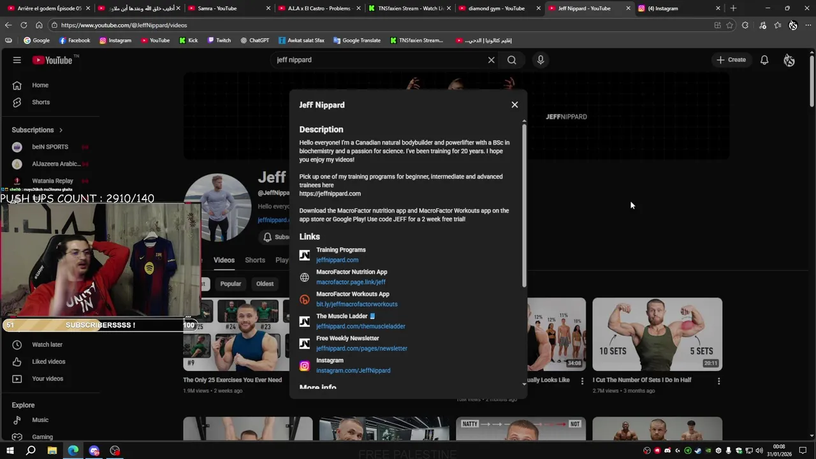Expand Subscriptions section
The width and height of the screenshot is (816, 459).
[37, 130]
